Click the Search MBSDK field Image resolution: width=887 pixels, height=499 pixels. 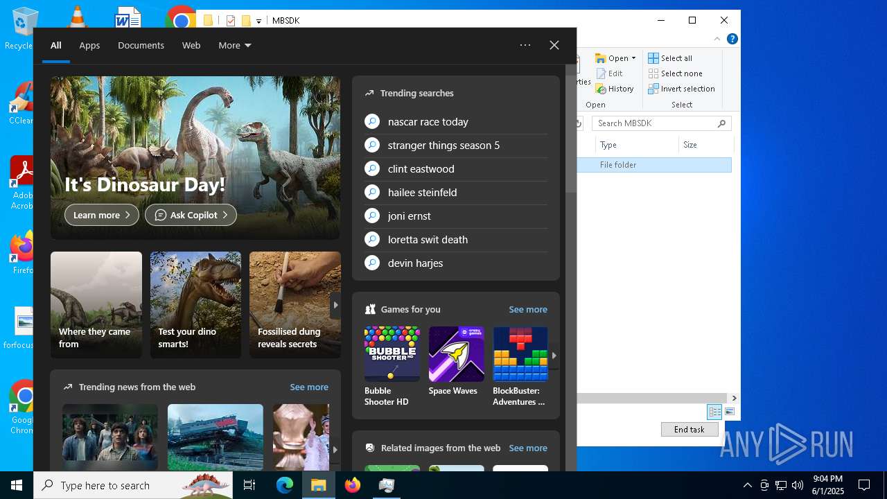coord(662,123)
